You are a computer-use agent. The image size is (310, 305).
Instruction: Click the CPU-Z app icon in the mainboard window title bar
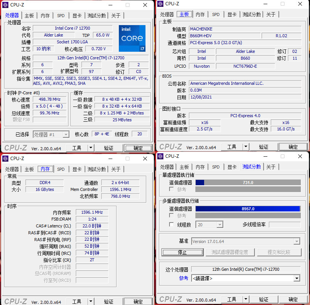(x=161, y=3)
